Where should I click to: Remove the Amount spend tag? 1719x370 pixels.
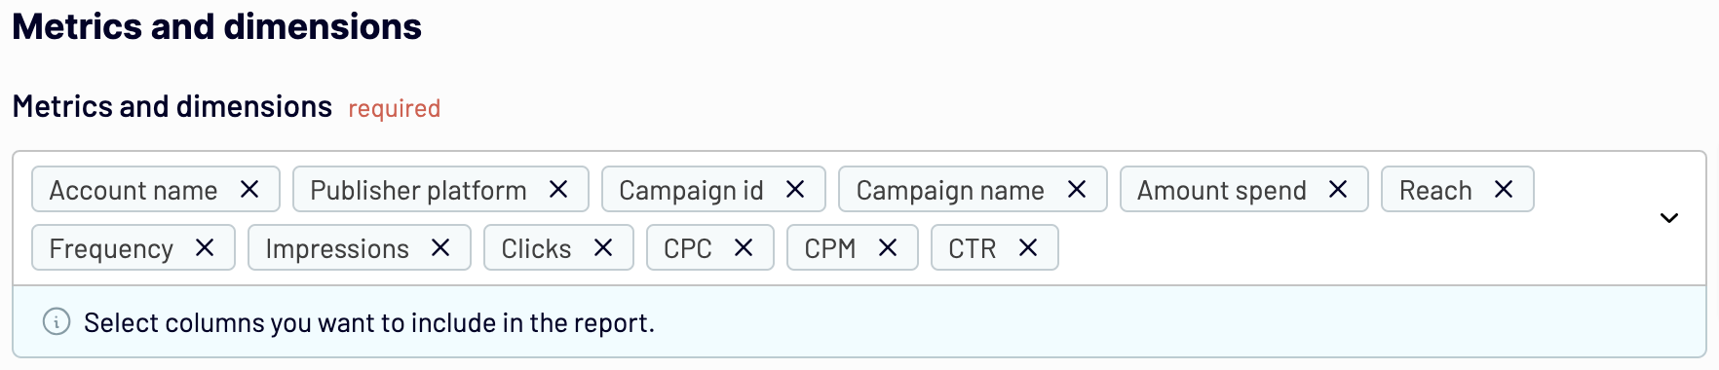[x=1338, y=189]
